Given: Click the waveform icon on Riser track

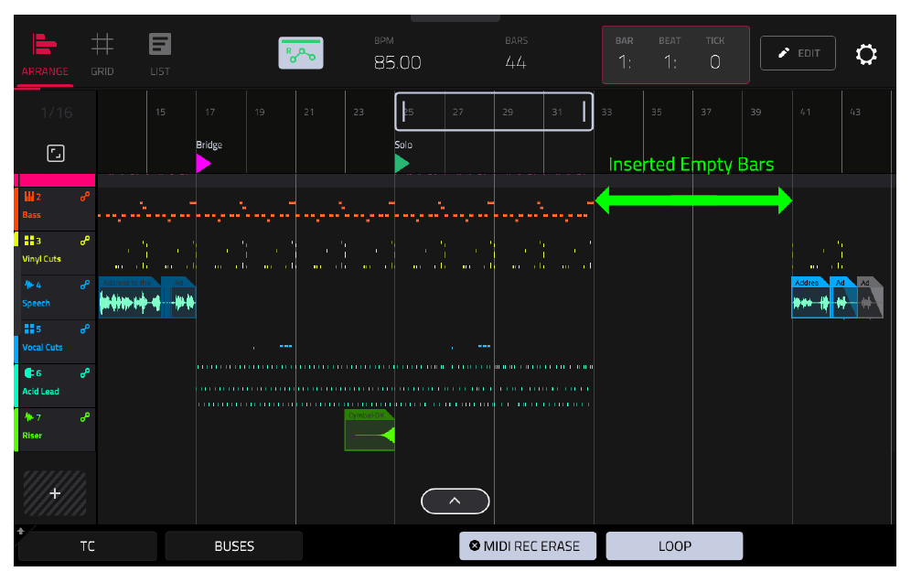Looking at the screenshot, I should [x=29, y=417].
